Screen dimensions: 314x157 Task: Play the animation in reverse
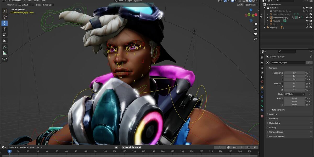tap(130, 147)
